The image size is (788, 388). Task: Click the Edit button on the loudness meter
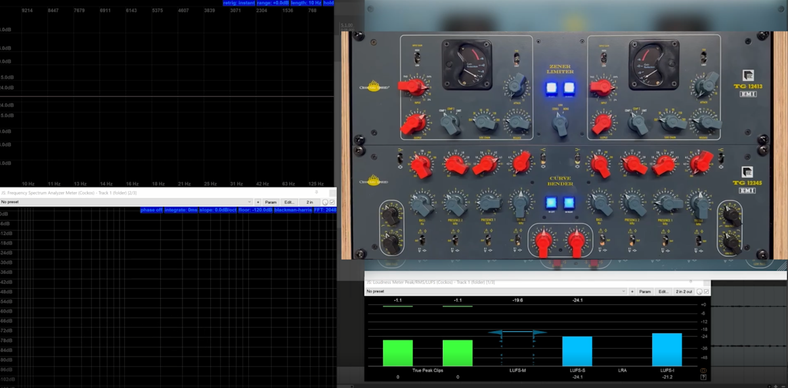(664, 292)
